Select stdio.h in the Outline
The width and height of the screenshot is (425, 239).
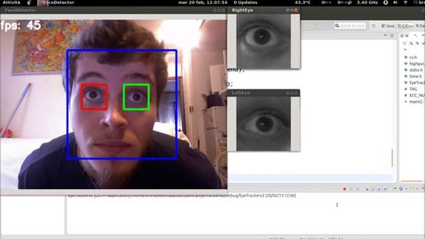point(413,70)
